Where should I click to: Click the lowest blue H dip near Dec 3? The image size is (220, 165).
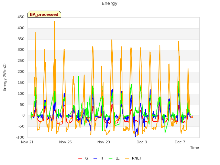(x=135, y=136)
